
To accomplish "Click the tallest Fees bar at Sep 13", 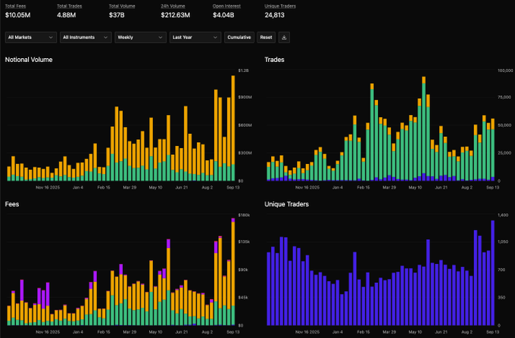I will pos(233,271).
